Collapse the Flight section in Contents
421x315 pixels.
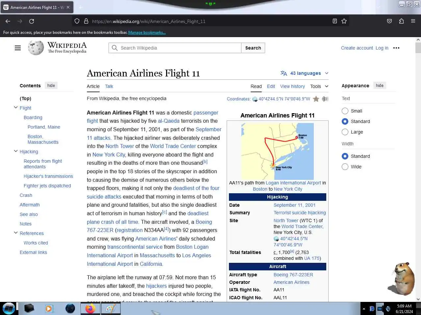click(x=15, y=108)
